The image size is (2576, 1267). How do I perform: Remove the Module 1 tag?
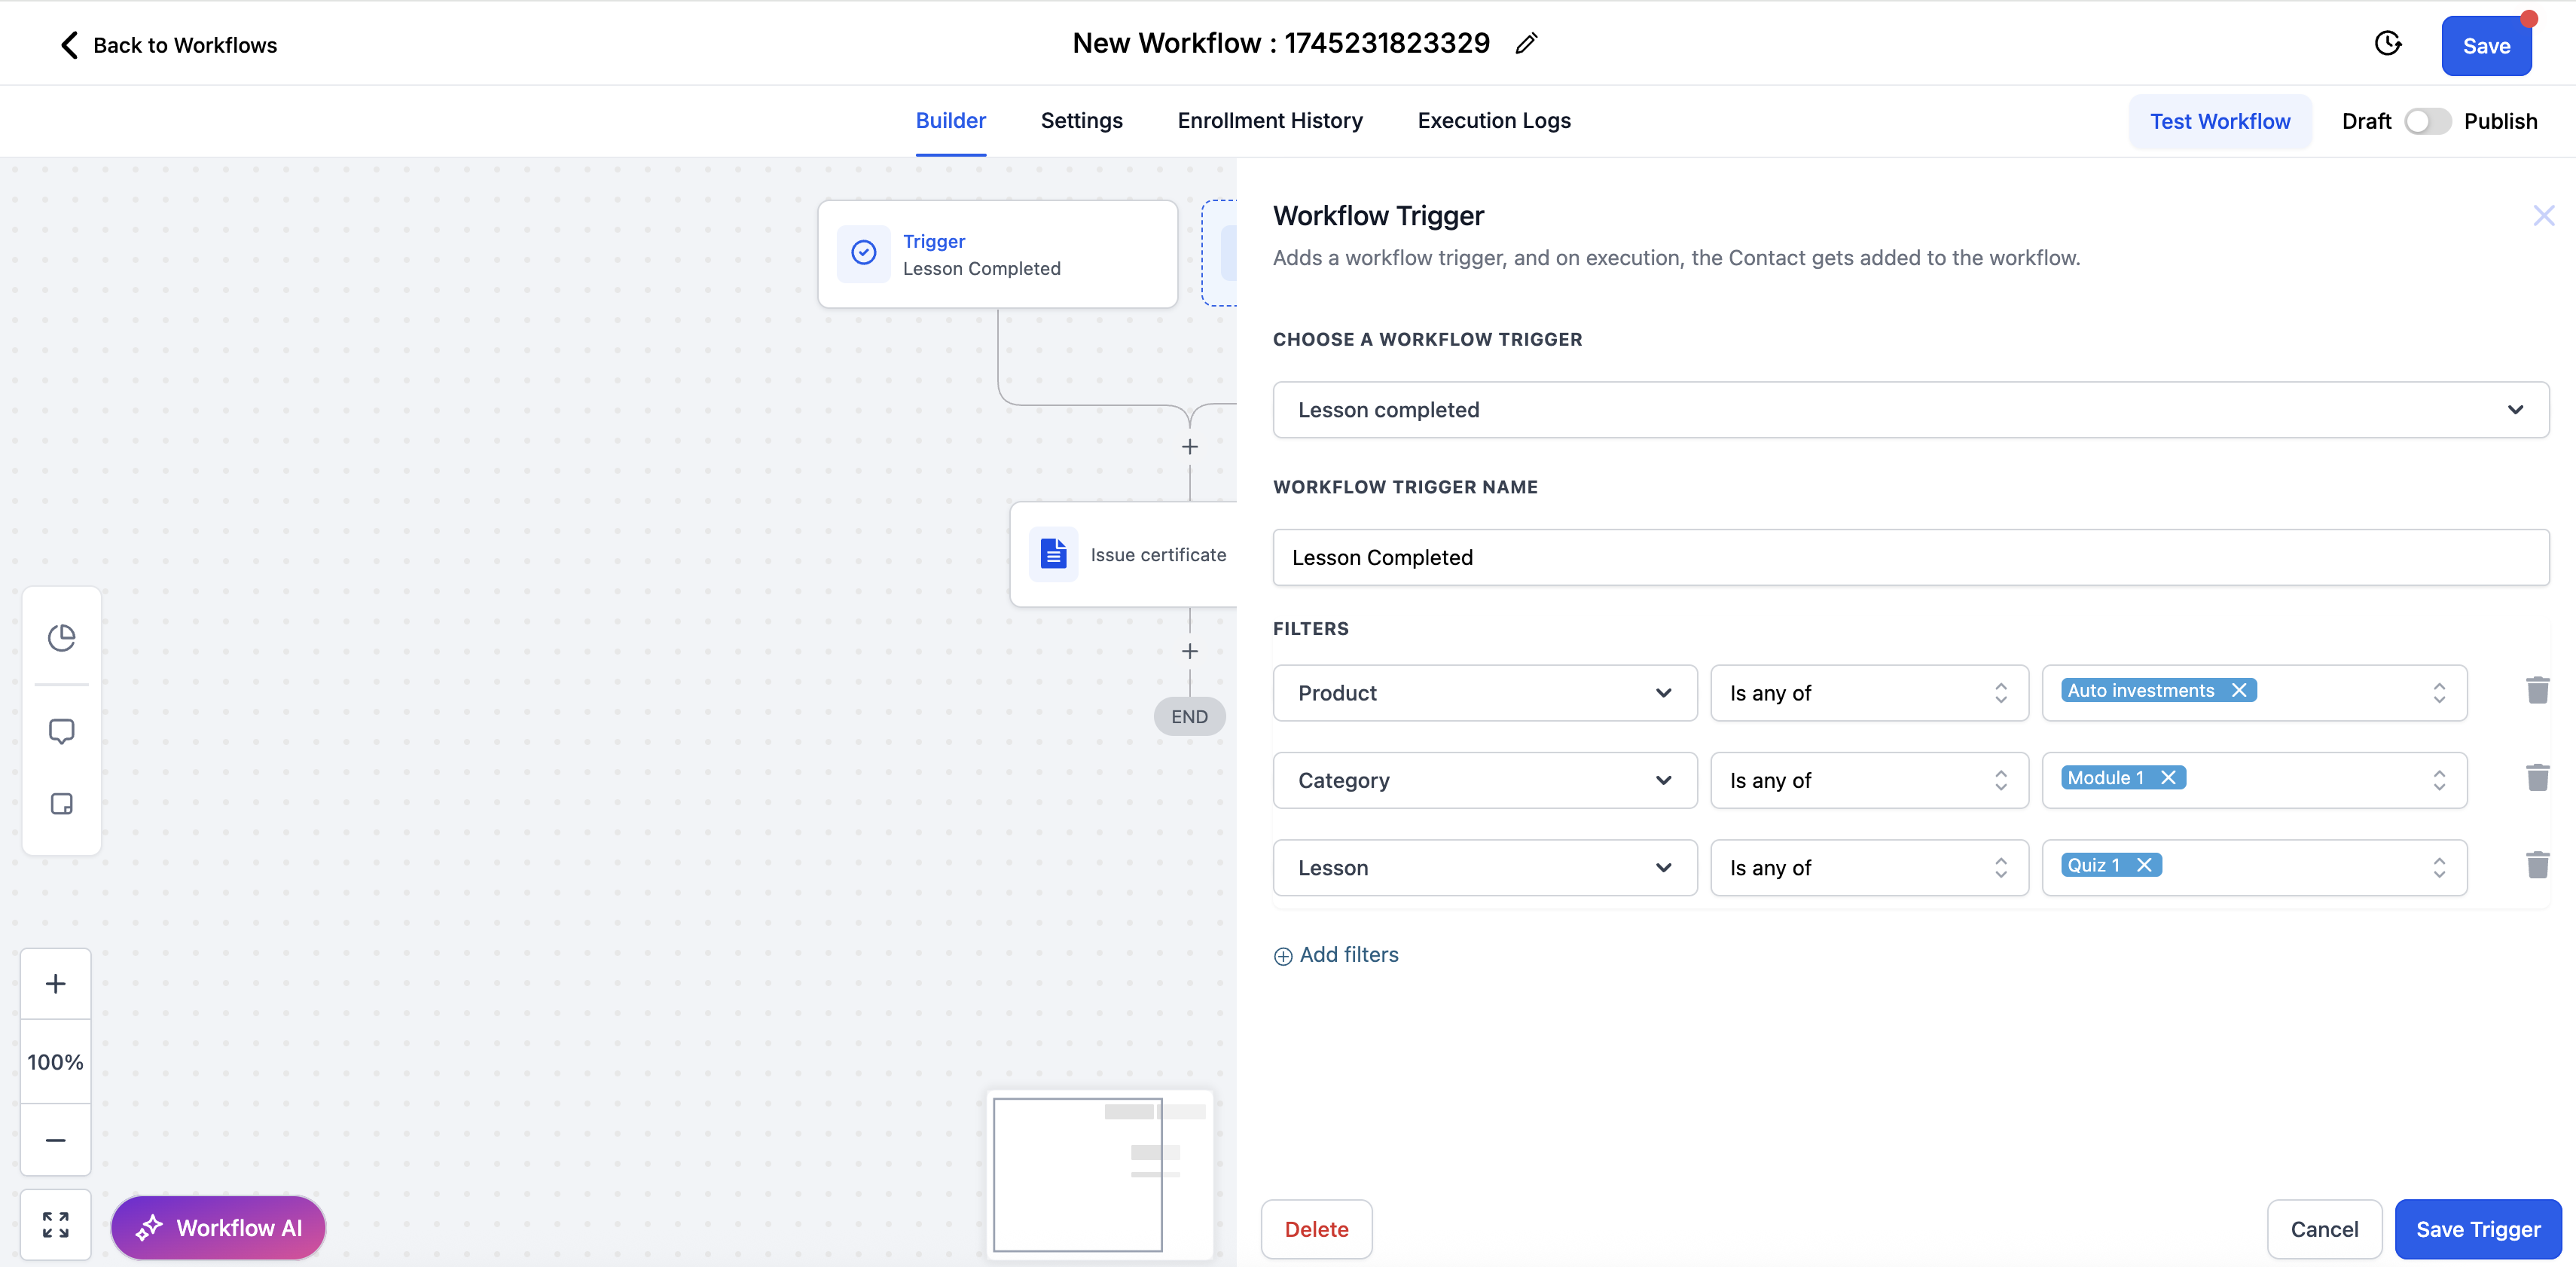2168,778
